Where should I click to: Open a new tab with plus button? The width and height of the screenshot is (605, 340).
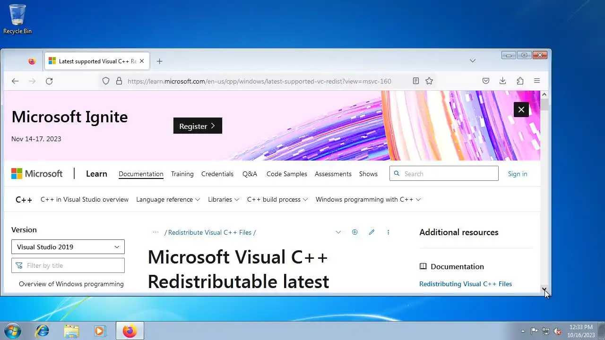point(159,61)
